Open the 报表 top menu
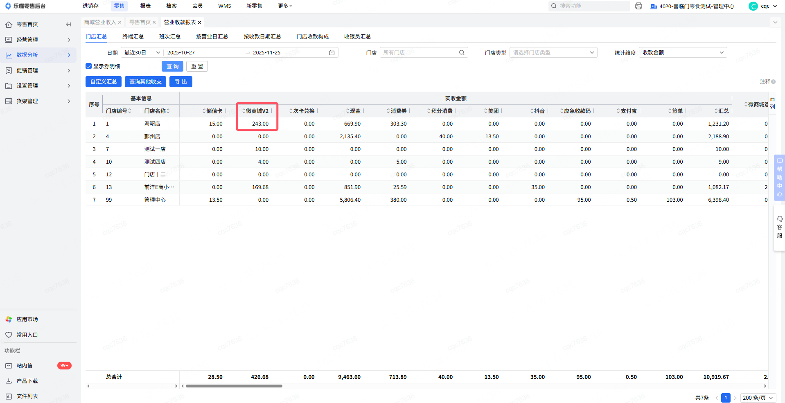The height and width of the screenshot is (403, 785). point(145,6)
